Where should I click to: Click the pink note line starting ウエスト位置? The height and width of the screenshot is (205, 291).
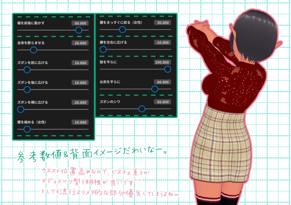click(95, 172)
